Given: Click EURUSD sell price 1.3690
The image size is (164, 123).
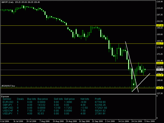Looking at the screenshot, I should click(x=68, y=102).
